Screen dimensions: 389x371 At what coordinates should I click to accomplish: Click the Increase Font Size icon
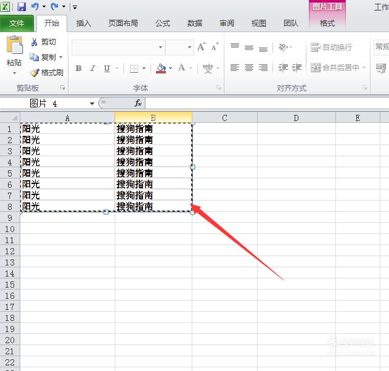point(202,46)
